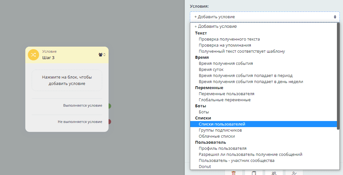The image size is (343, 175).
Task: Click the users group icon at bottom
Action: 274,173
